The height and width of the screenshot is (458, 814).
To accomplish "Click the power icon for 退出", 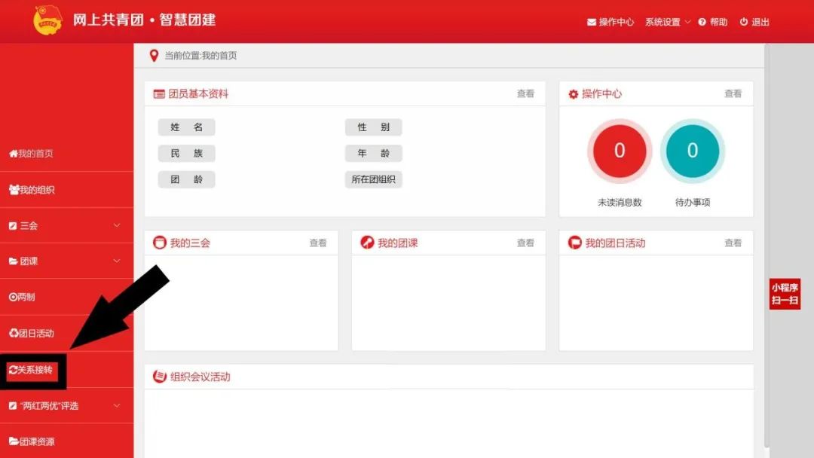I will (x=744, y=22).
